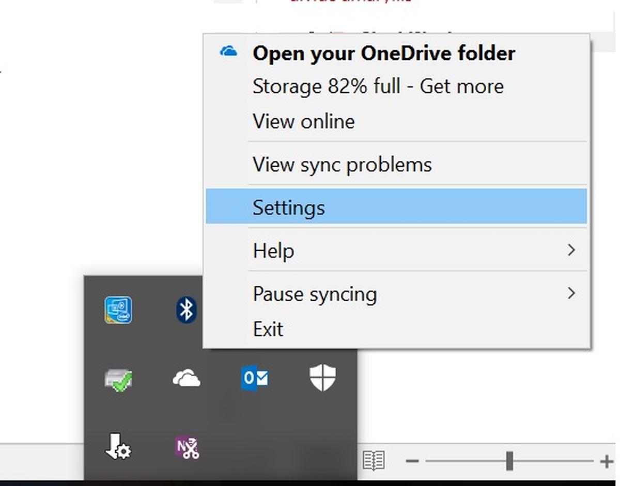
Task: Click the Send to OneNote clipper icon
Action: point(186,448)
